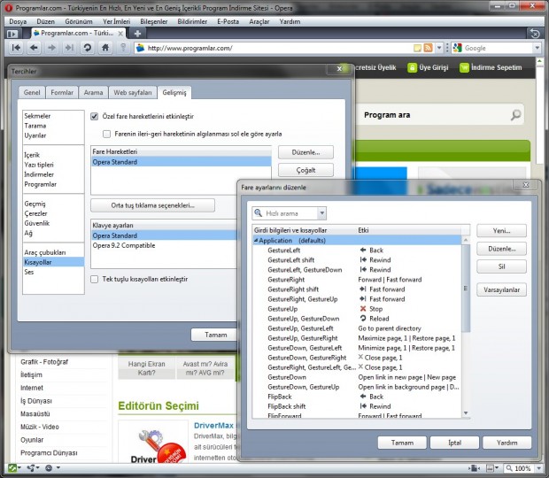Click Orta tuş tıklama seçenekleri button
The image size is (549, 478).
pyautogui.click(x=152, y=205)
